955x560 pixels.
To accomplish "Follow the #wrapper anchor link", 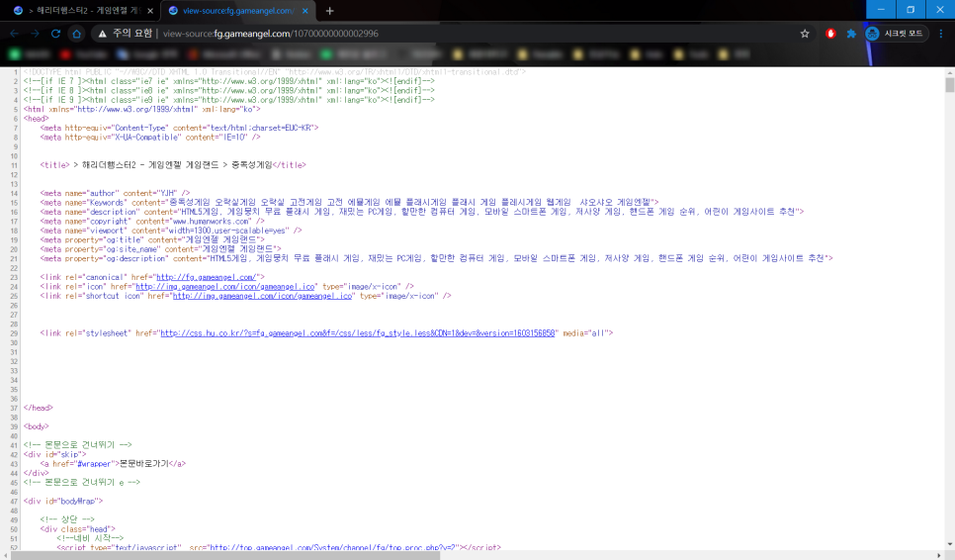I will click(x=95, y=464).
